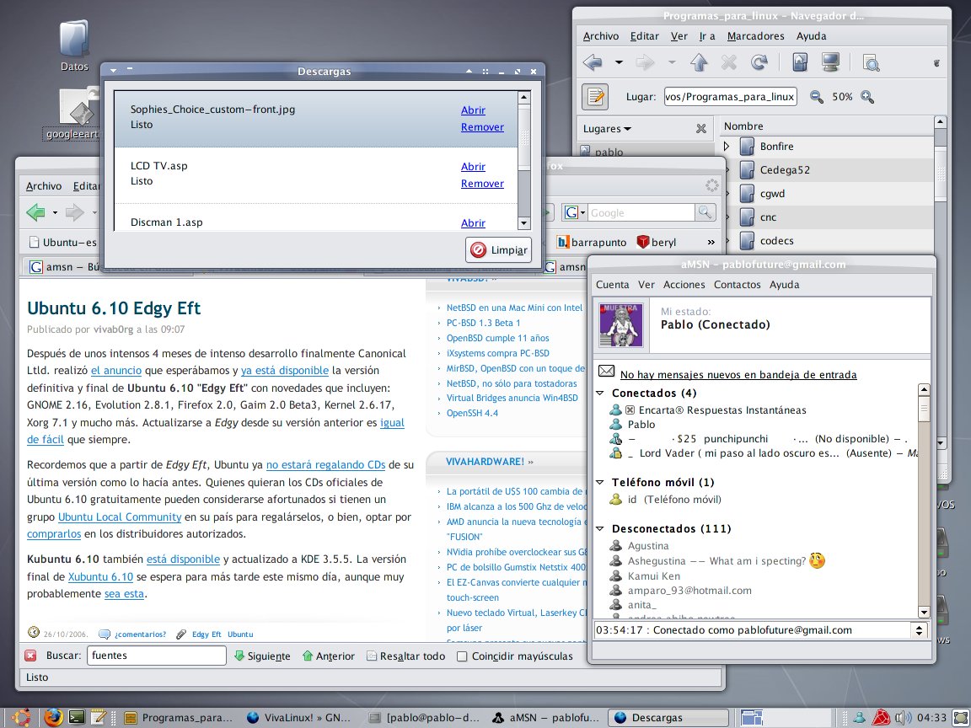The image size is (971, 728).
Task: Click the aMSN profile display picture
Action: tap(621, 324)
